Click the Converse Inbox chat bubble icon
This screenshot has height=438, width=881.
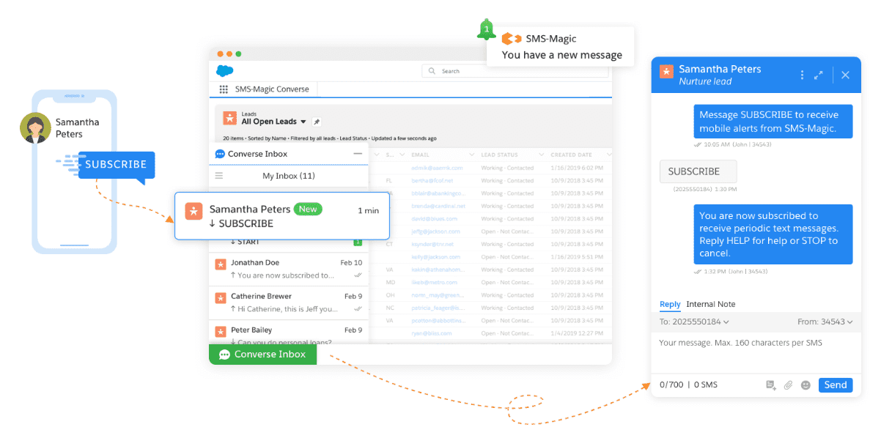click(x=220, y=154)
